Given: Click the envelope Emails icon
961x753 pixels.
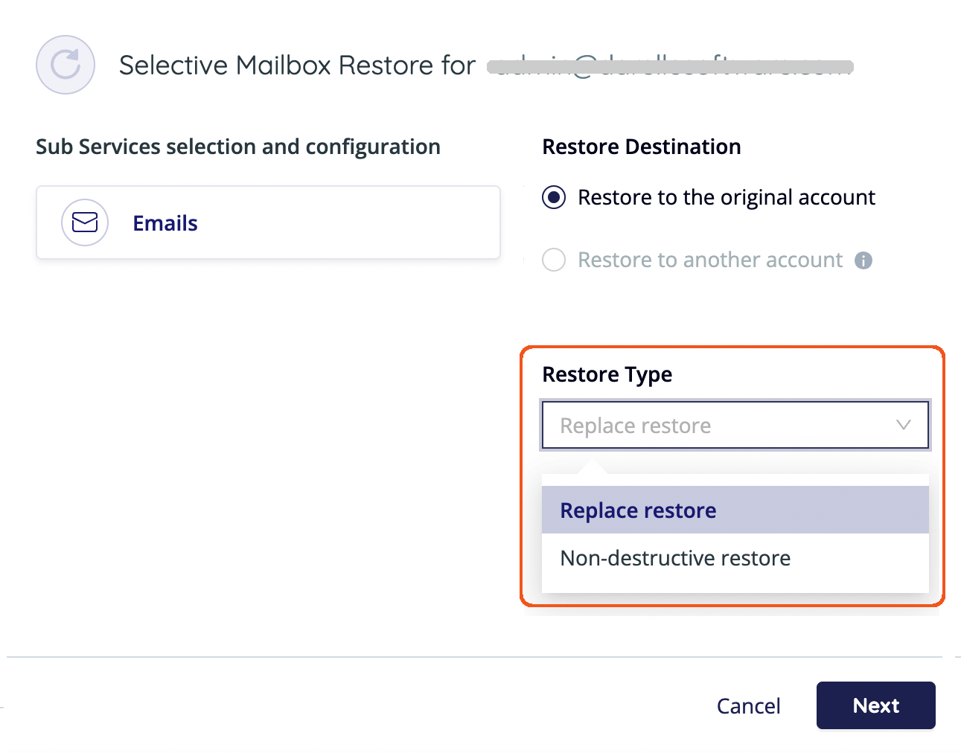Looking at the screenshot, I should (85, 222).
